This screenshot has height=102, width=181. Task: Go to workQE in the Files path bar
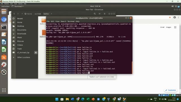pyautogui.click(x=38, y=14)
